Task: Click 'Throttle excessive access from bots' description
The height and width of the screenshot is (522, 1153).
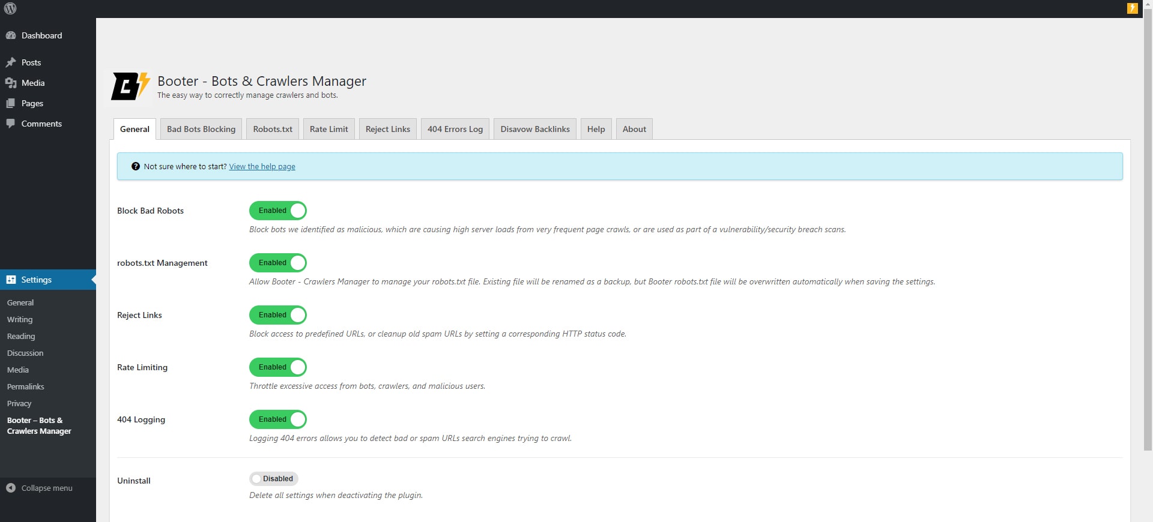Action: click(x=367, y=386)
